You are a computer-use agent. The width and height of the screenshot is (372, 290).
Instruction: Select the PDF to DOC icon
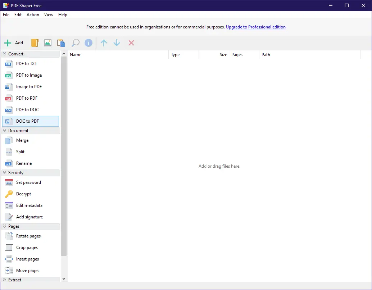[9, 110]
